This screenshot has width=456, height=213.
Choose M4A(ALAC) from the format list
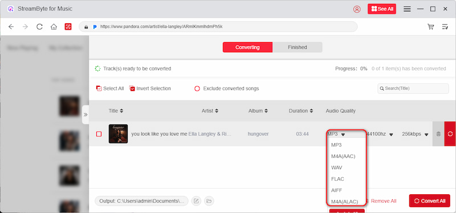coord(344,202)
